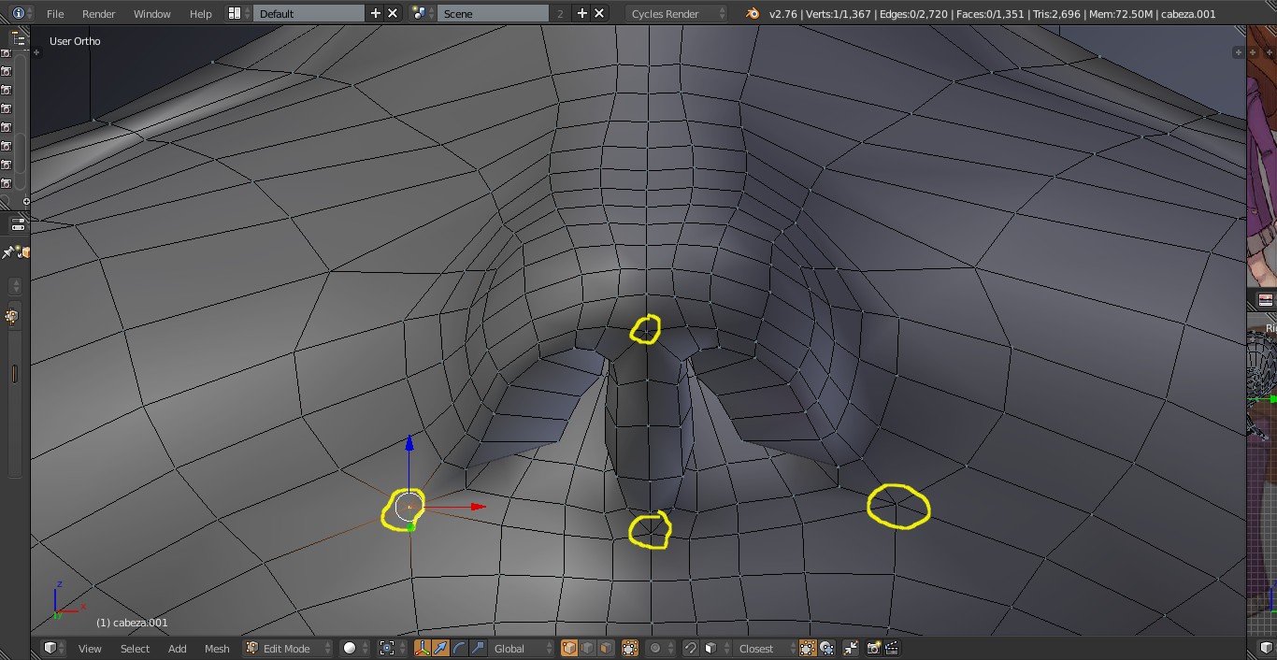Screen dimensions: 1277x660
Task: Switch to face select mode
Action: click(606, 648)
